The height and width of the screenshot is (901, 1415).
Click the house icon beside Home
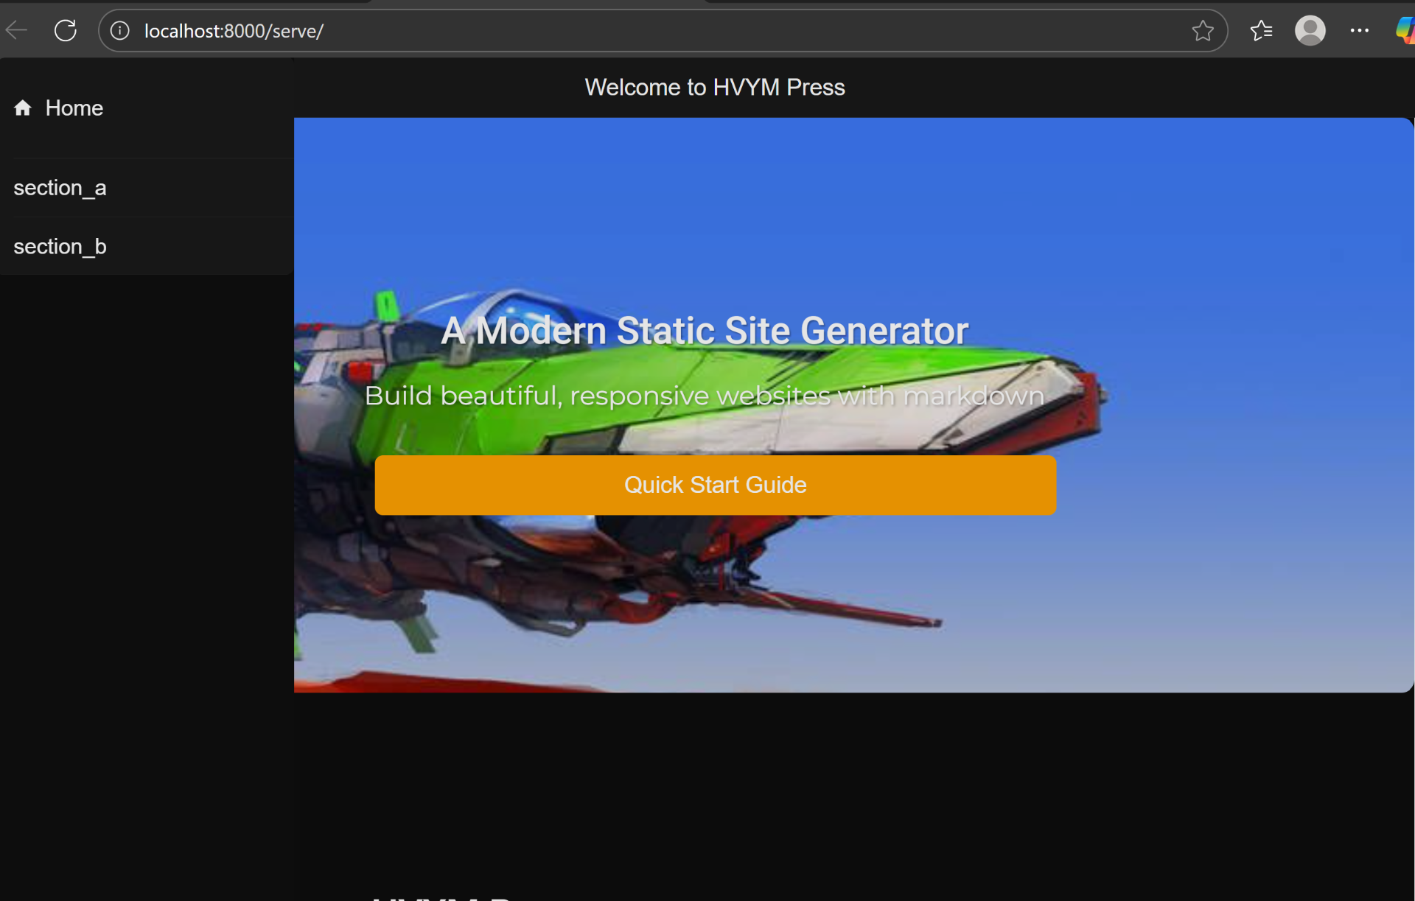tap(23, 108)
